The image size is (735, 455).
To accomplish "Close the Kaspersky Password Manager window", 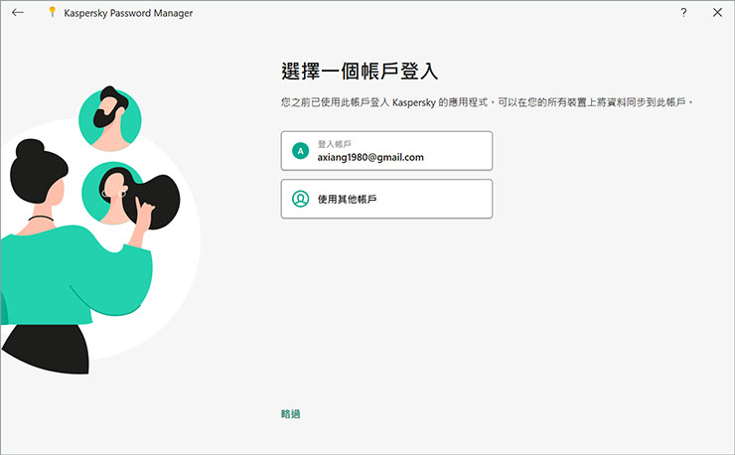I will tap(717, 13).
